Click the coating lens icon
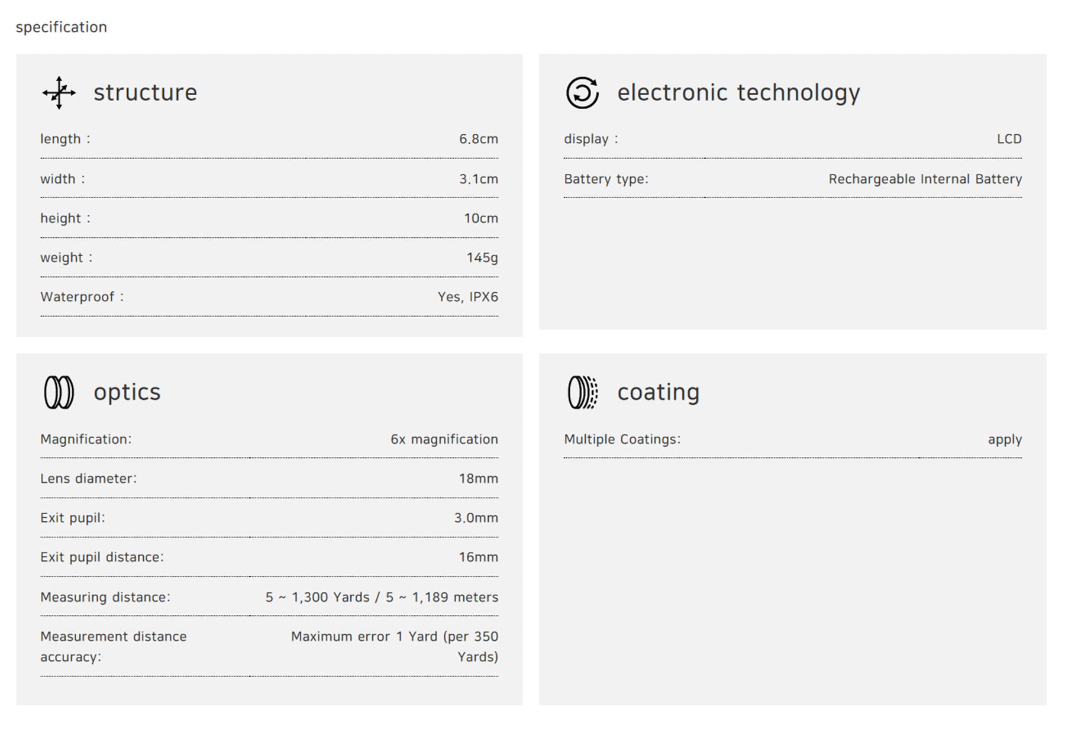 point(583,392)
